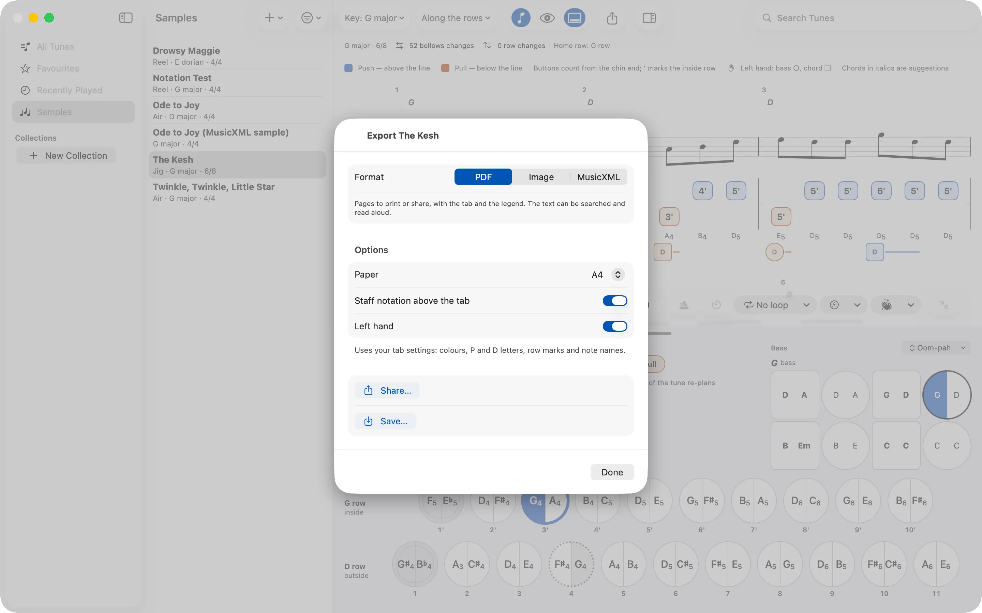Click the brown Pull colour swatch

coord(445,68)
